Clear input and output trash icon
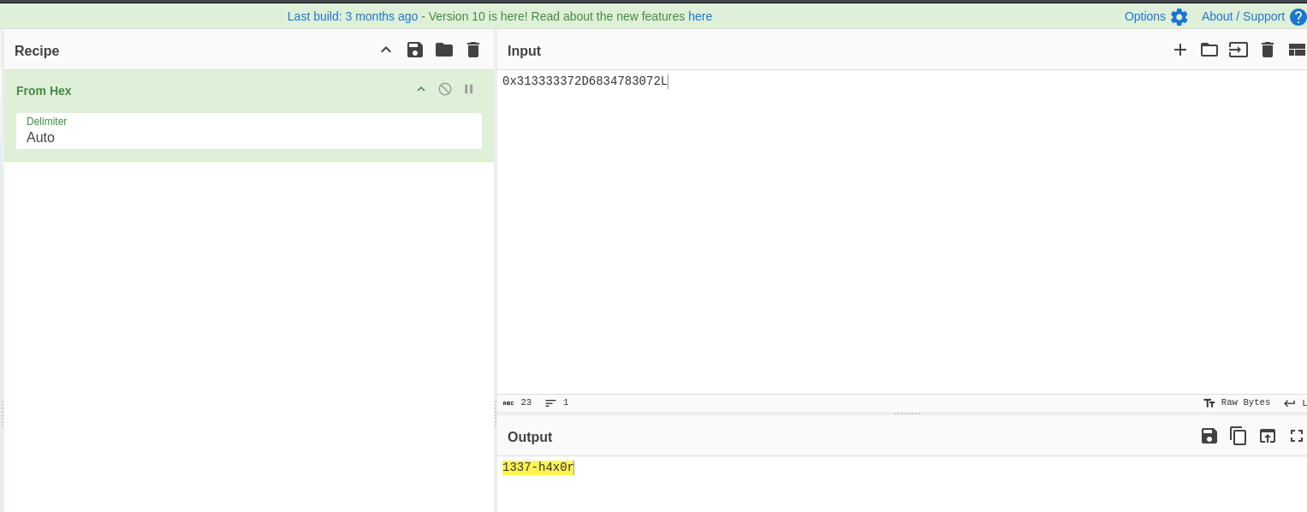Viewport: 1307px width, 512px height. (1268, 50)
